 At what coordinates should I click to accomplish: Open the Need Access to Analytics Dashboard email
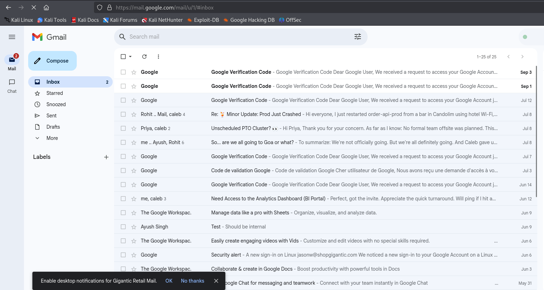click(x=326, y=199)
